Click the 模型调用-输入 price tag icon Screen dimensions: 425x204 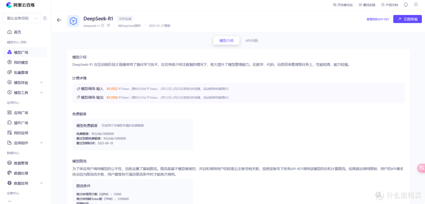tap(78, 89)
